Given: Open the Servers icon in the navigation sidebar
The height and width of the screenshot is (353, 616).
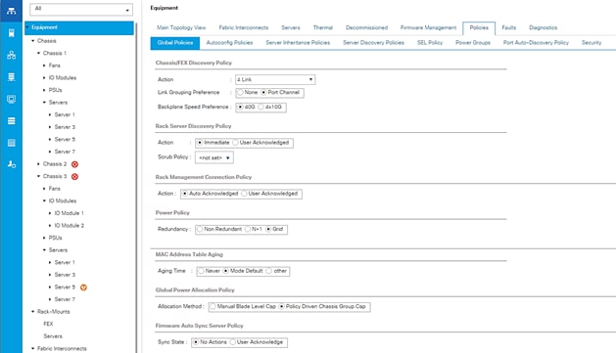Looking at the screenshot, I should 11,33.
